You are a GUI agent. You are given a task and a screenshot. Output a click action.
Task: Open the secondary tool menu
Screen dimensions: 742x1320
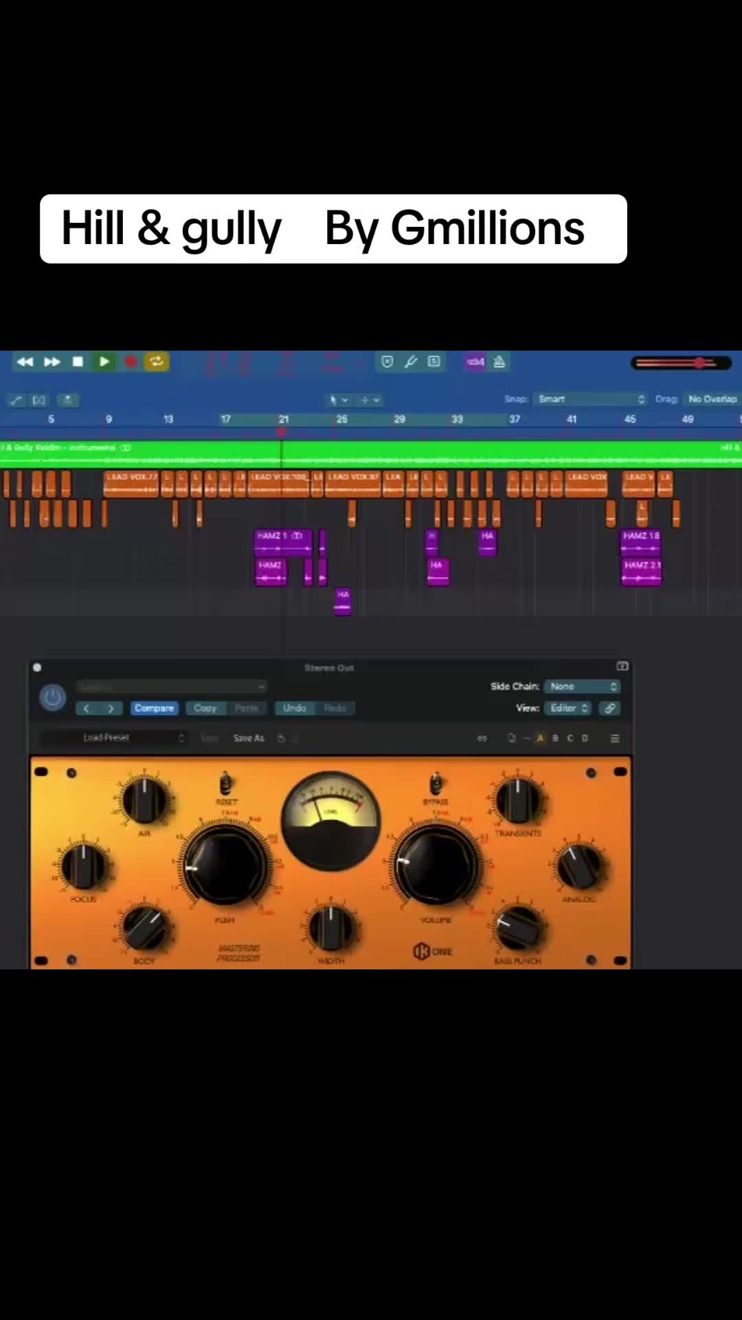pyautogui.click(x=369, y=400)
